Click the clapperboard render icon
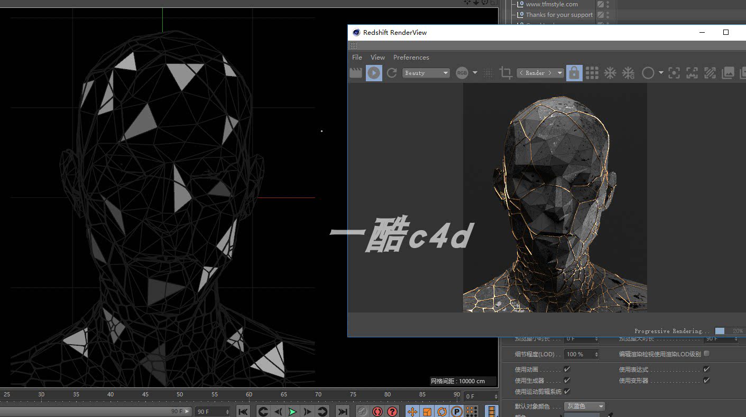This screenshot has width=746, height=417. coord(356,73)
